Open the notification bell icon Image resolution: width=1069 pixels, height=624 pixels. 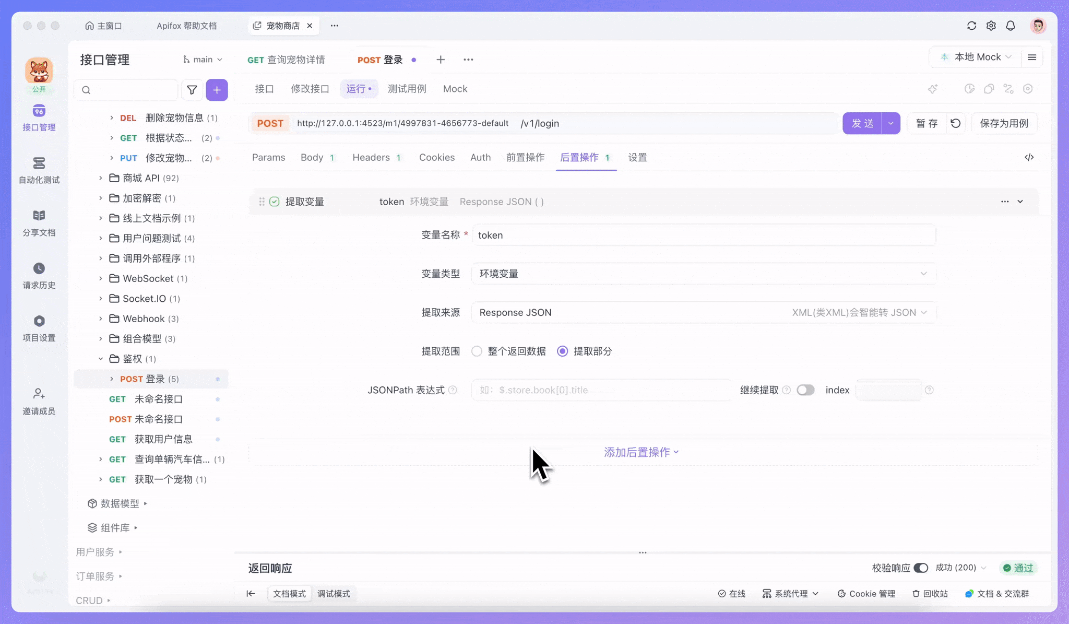pos(1011,26)
